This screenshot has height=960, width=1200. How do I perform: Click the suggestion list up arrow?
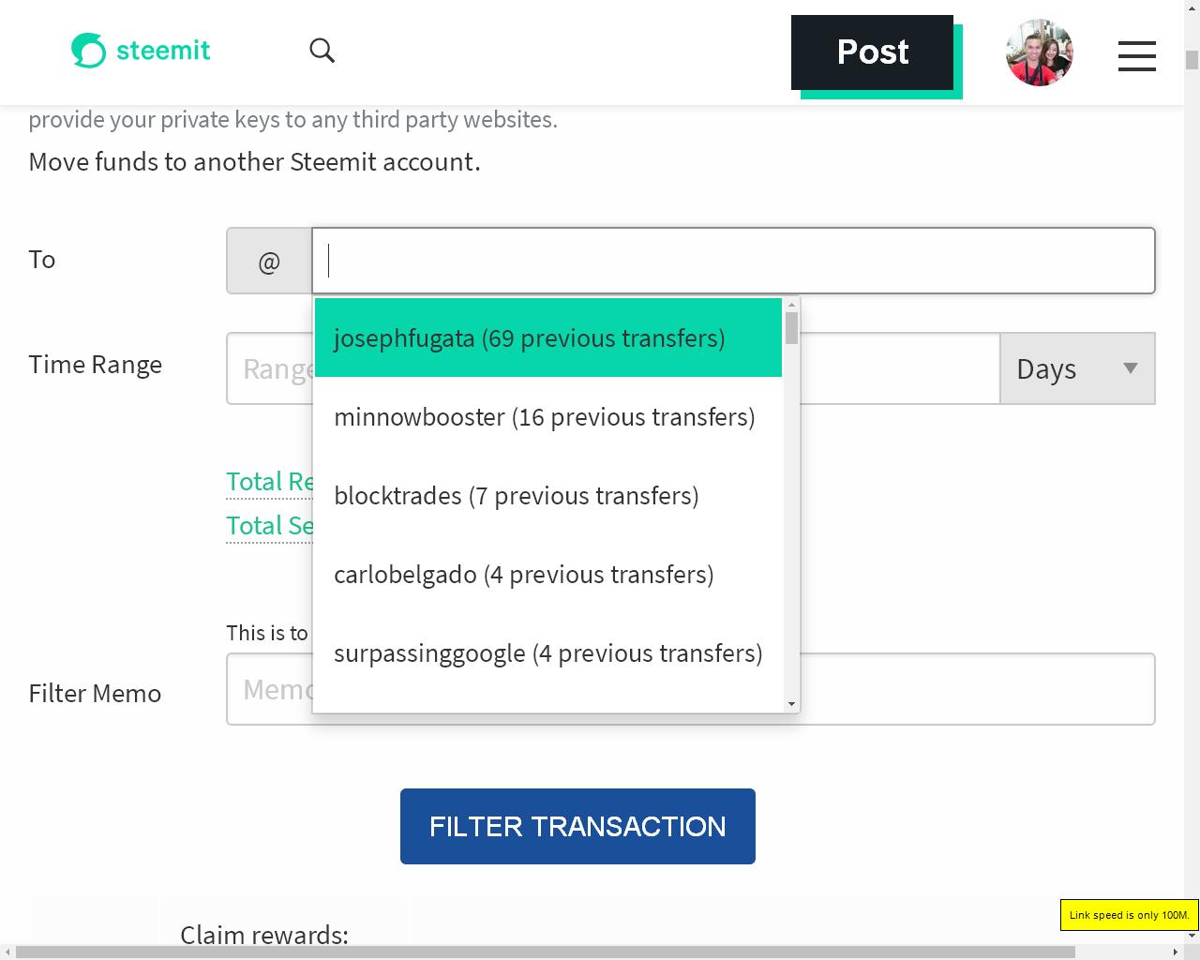[x=791, y=305]
